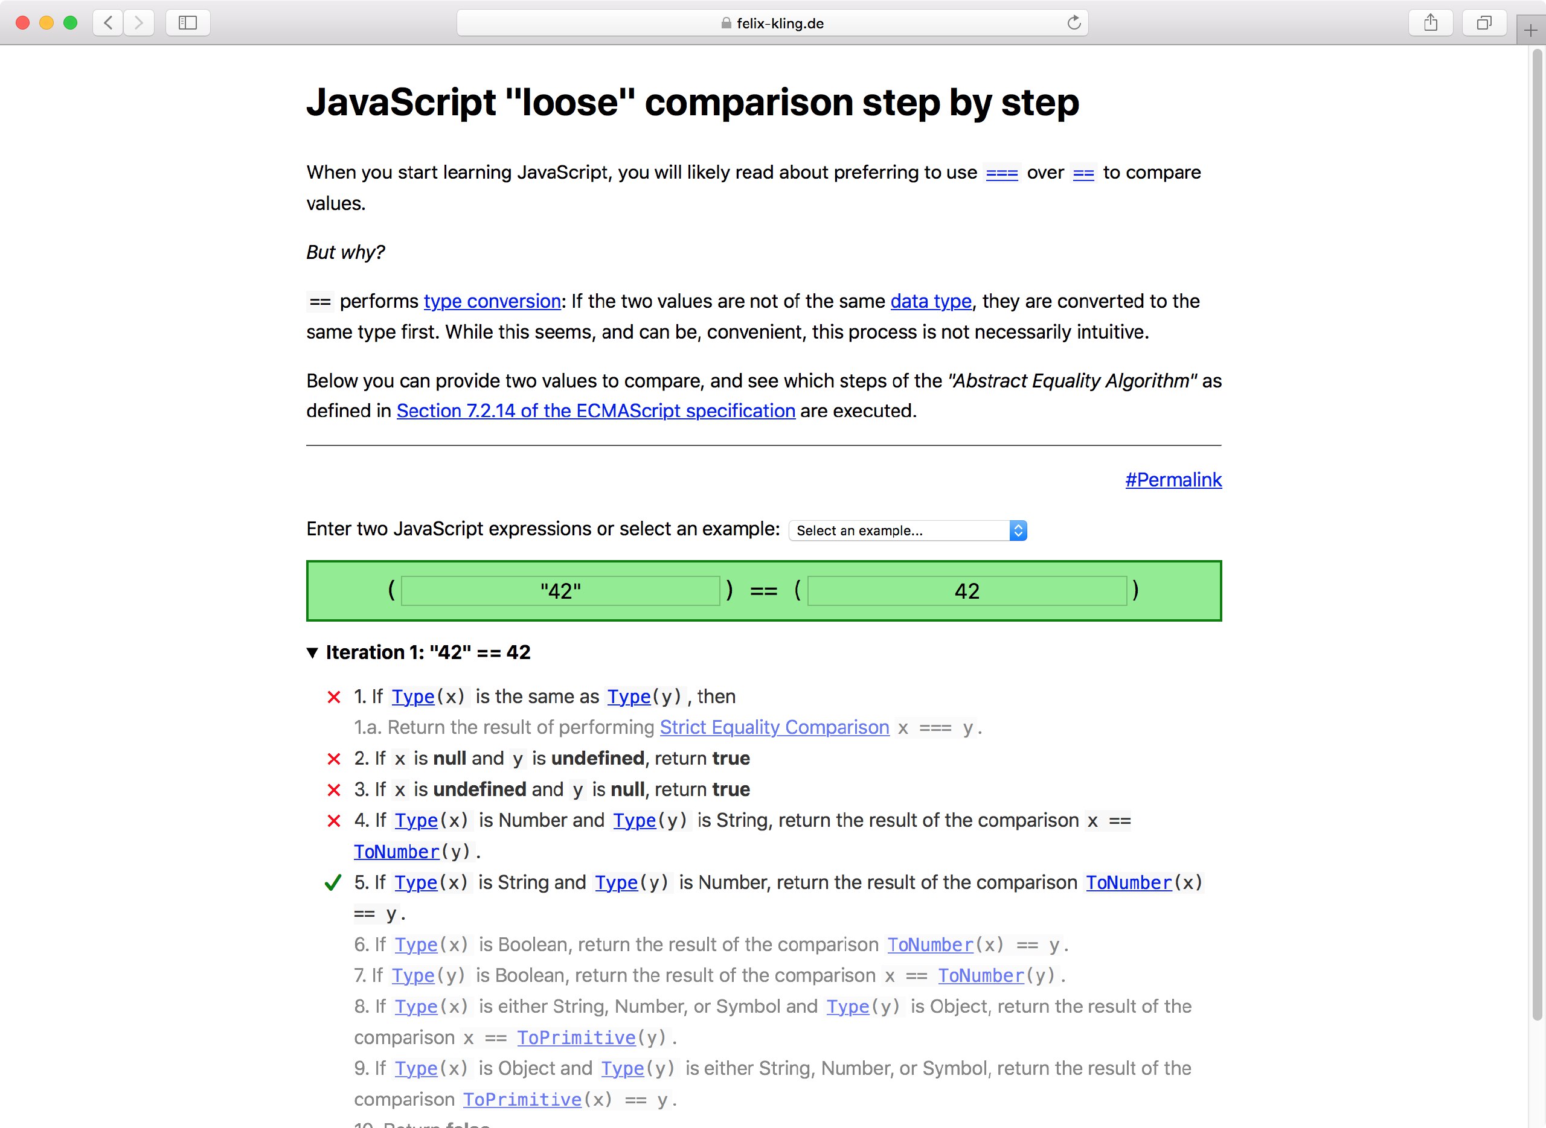Image resolution: width=1546 pixels, height=1128 pixels.
Task: Follow the 'type conversion' link
Action: (x=492, y=301)
